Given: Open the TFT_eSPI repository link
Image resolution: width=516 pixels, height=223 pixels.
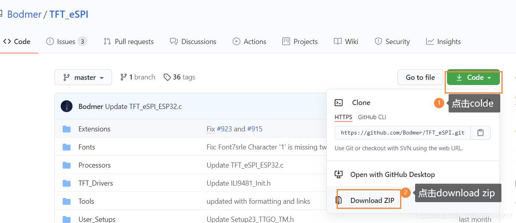Looking at the screenshot, I should pyautogui.click(x=69, y=15).
